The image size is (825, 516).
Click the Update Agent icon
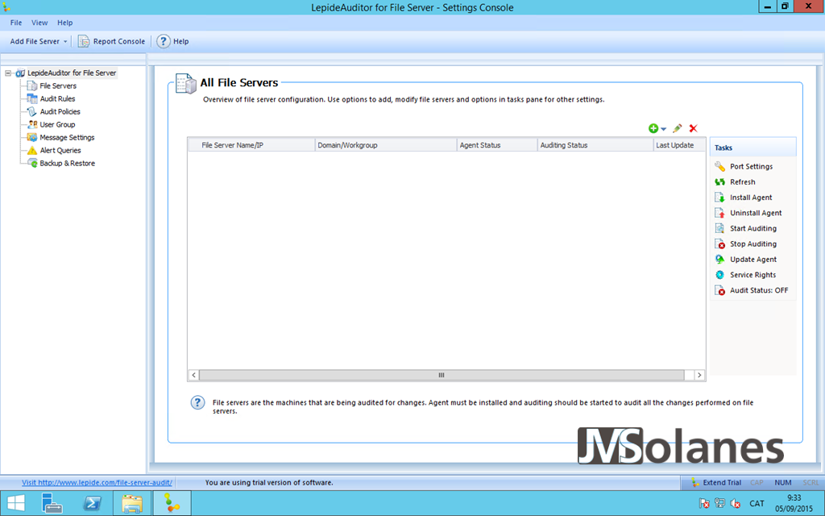pos(719,259)
